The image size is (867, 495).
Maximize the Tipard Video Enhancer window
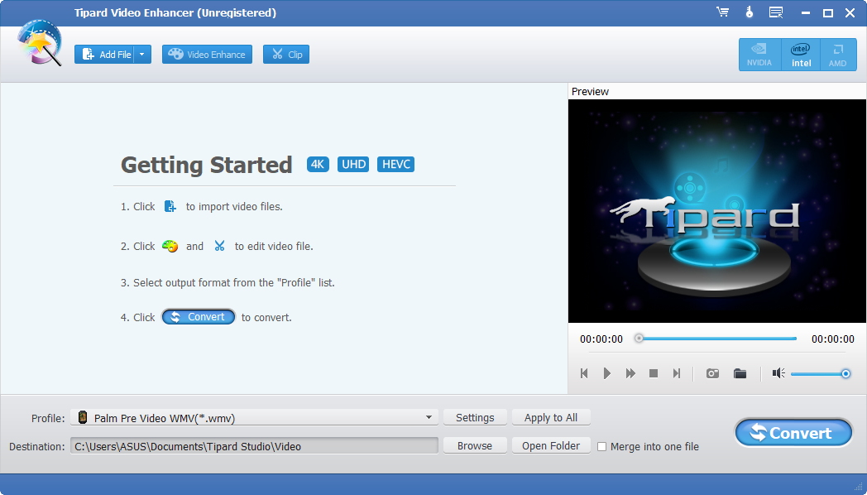coord(828,12)
